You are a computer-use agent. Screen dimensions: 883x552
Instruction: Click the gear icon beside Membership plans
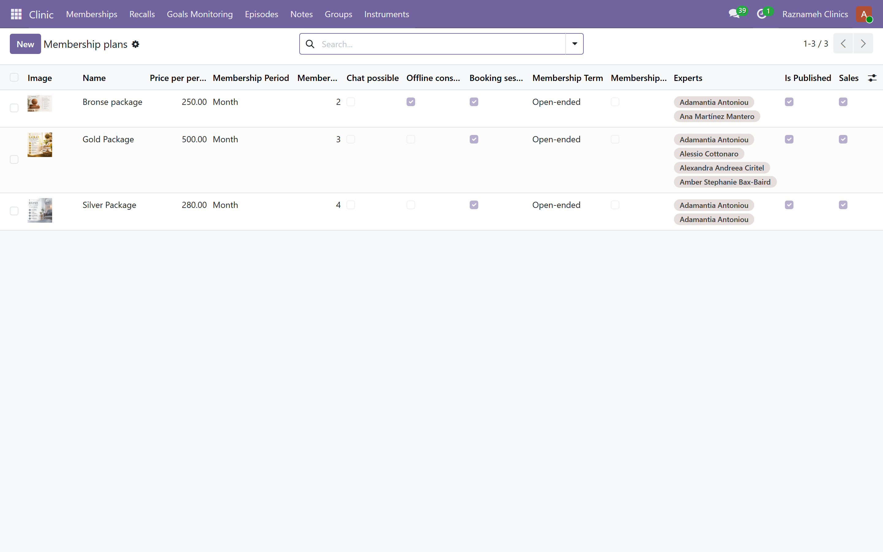tap(136, 44)
